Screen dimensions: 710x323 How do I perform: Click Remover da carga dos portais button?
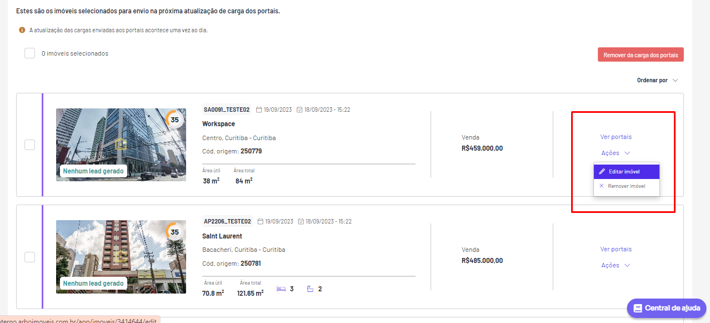(641, 54)
